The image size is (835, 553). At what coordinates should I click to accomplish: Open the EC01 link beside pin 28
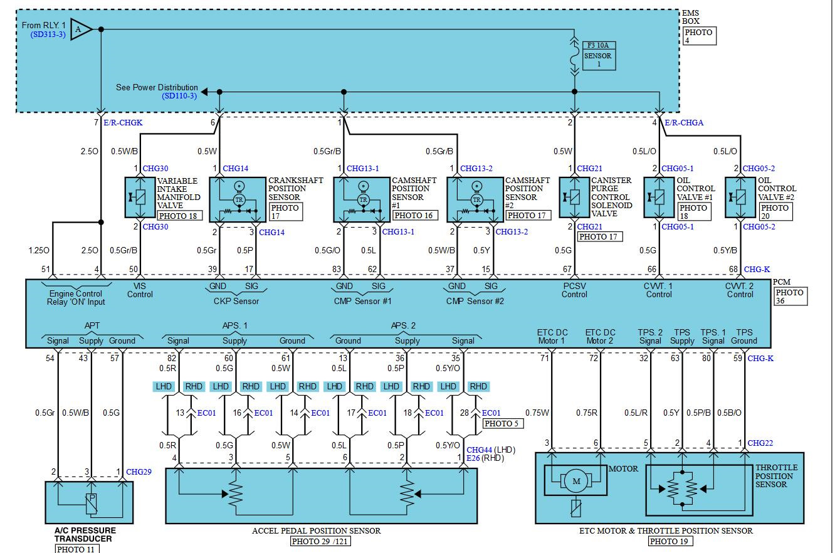[x=491, y=413]
